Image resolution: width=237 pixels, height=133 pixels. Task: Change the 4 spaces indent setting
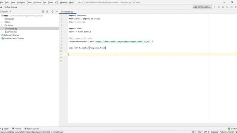tap(214, 132)
